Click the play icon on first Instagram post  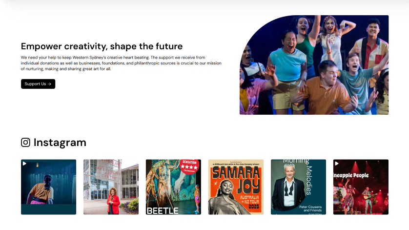tap(24, 164)
